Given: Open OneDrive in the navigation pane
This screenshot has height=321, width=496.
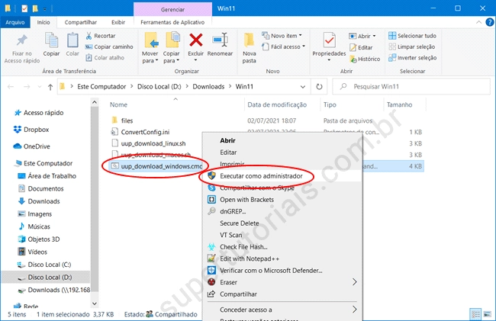Looking at the screenshot, I should (x=31, y=146).
